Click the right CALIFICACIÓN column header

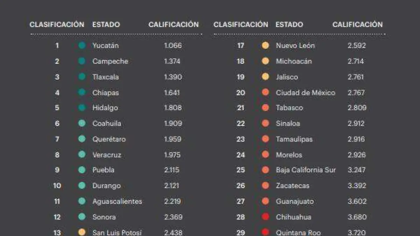tap(358, 25)
